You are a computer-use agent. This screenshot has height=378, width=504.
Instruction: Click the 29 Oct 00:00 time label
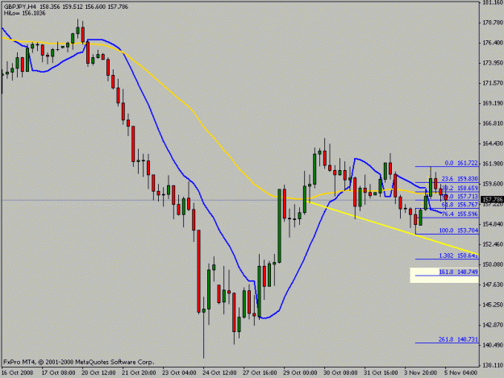(x=300, y=373)
